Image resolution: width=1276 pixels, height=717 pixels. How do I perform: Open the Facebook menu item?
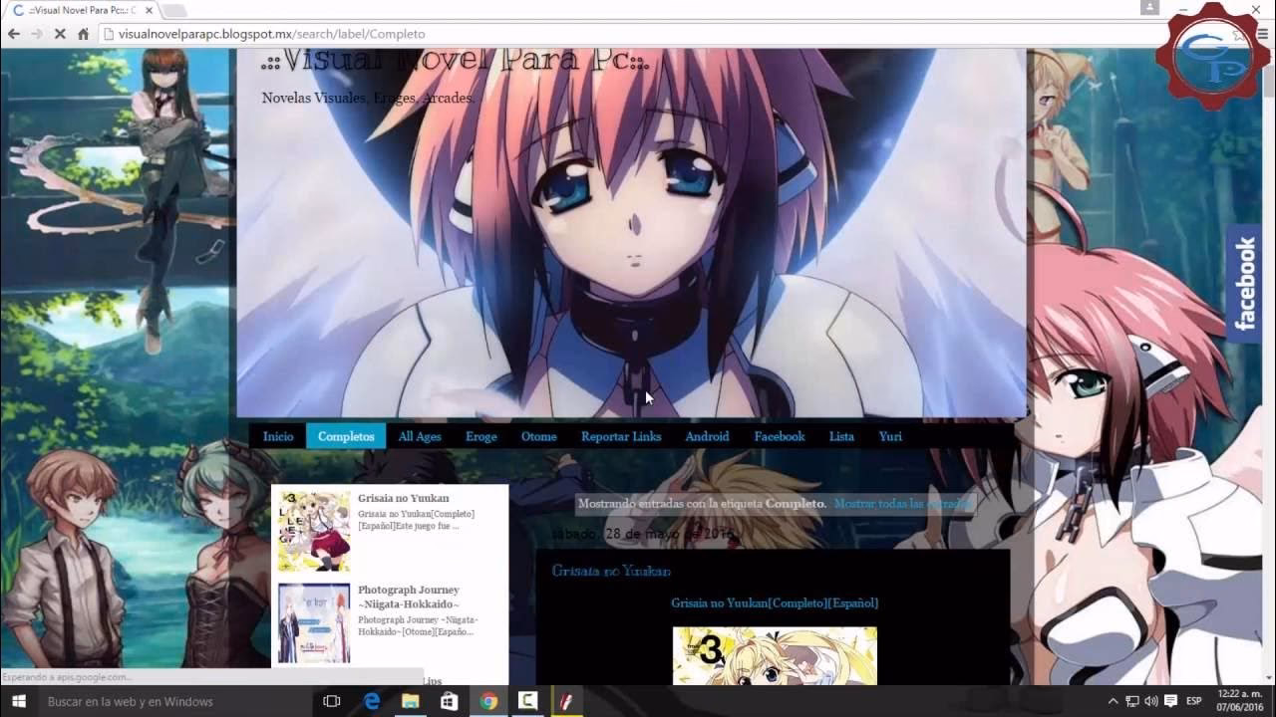point(780,436)
